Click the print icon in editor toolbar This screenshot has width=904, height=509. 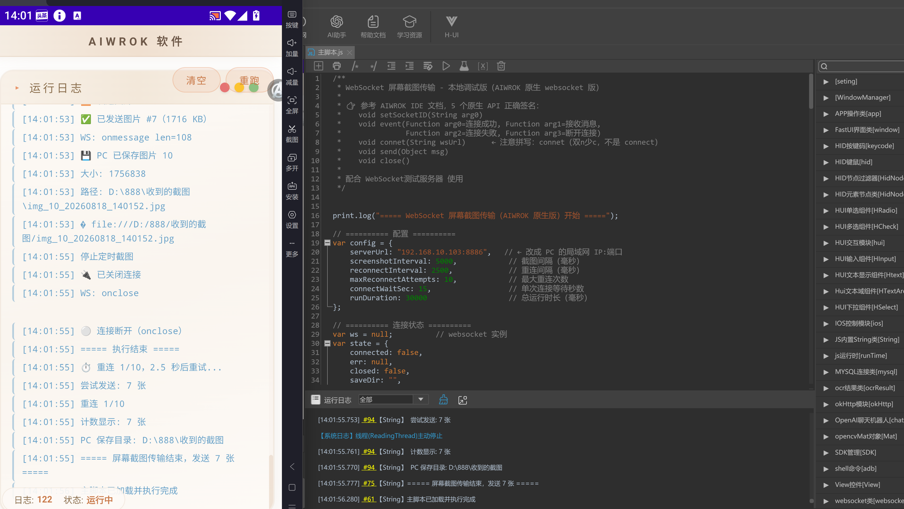coord(337,66)
